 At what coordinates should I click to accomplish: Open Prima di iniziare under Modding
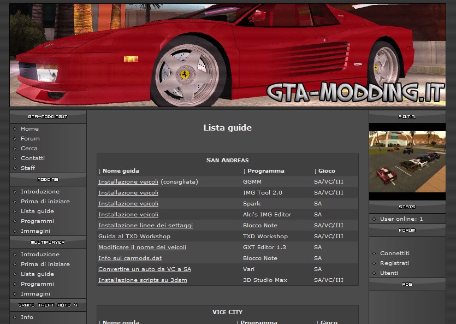[x=45, y=201]
